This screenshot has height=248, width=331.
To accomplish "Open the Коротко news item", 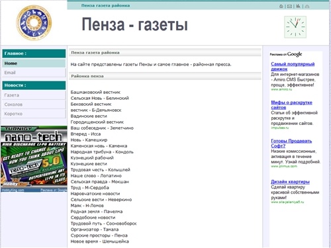I will click(x=34, y=114).
